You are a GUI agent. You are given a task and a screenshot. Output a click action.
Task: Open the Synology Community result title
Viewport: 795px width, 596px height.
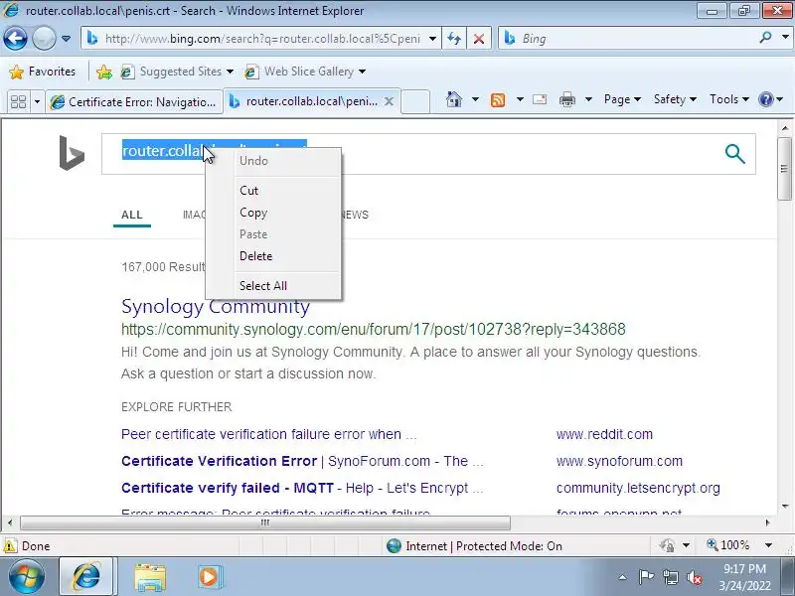pos(216,307)
